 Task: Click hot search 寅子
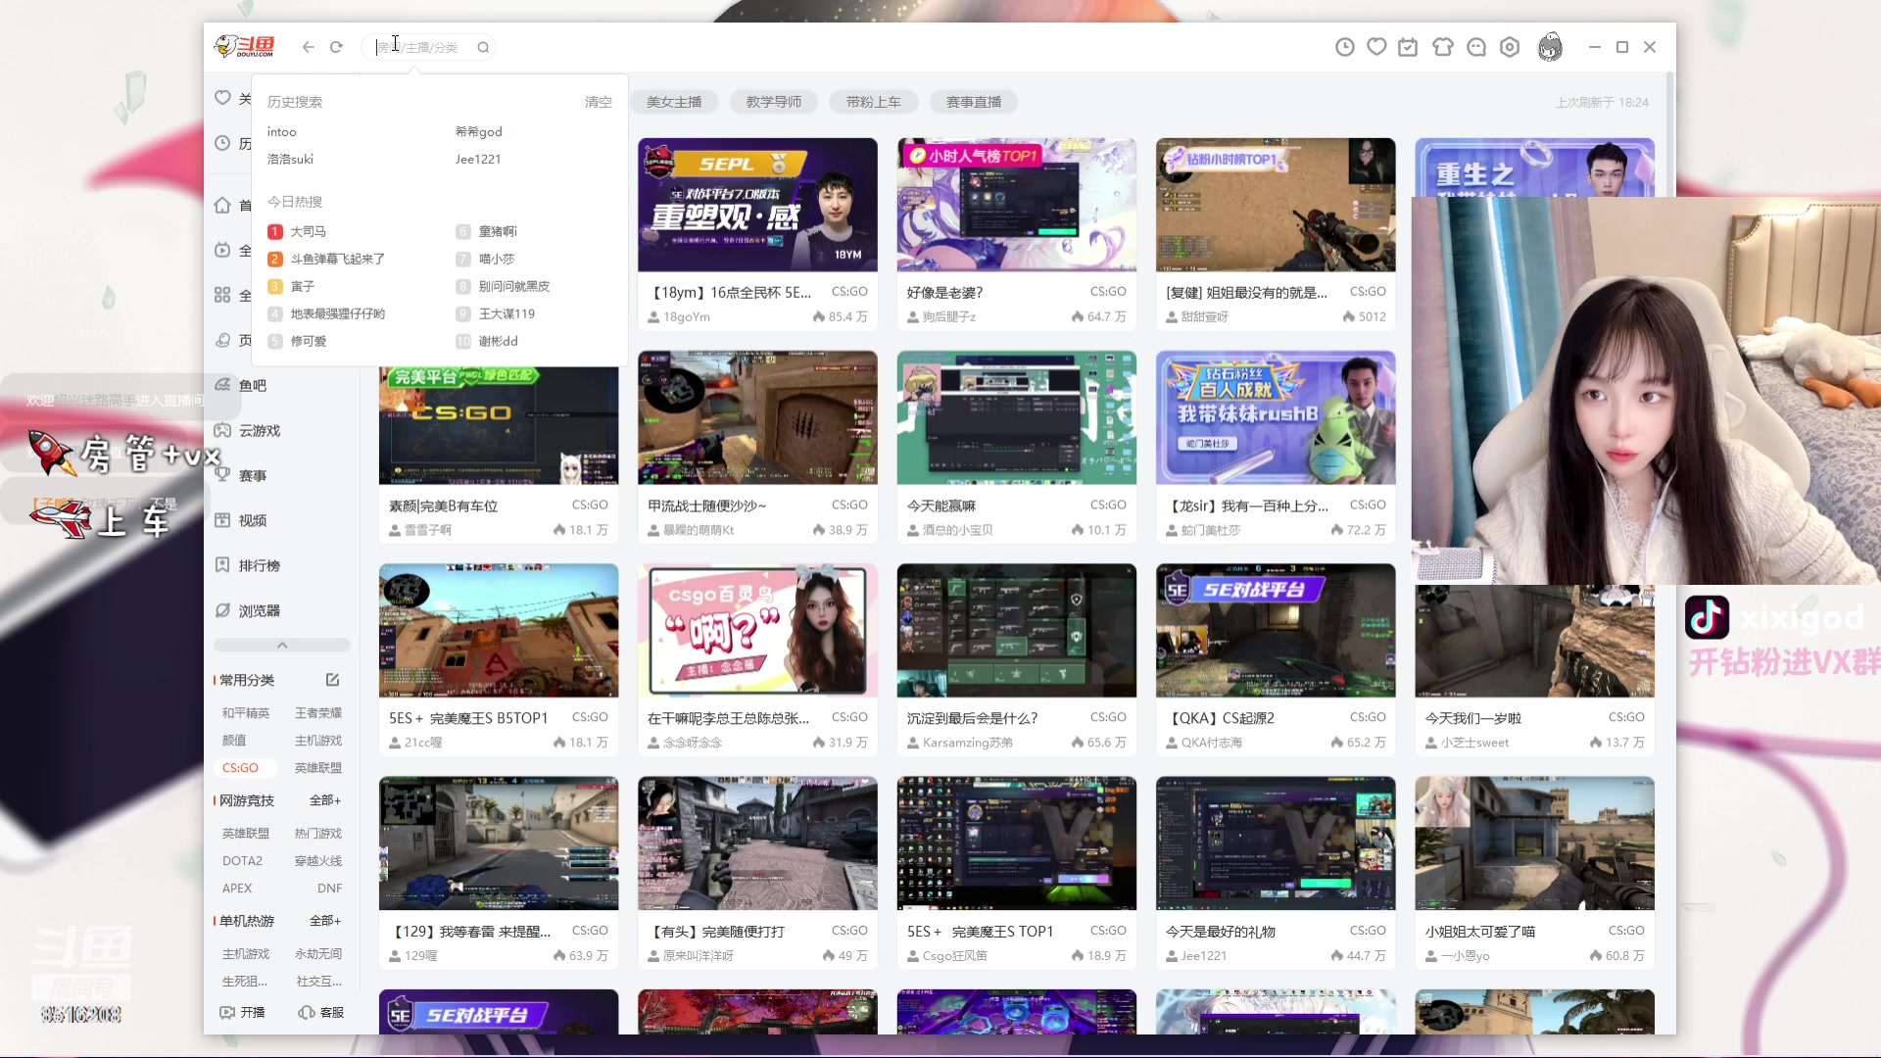(x=303, y=286)
